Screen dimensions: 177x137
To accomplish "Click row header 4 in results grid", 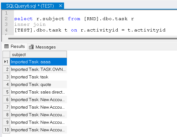I will (x=6, y=84).
